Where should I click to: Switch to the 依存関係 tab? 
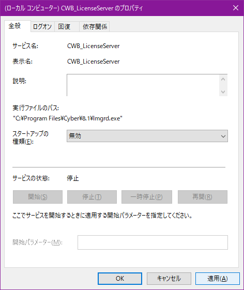[95, 27]
